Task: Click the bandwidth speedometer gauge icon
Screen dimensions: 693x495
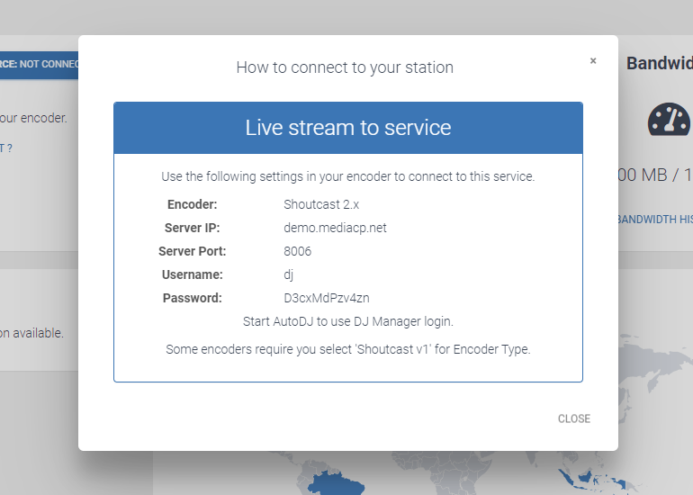Action: point(669,120)
